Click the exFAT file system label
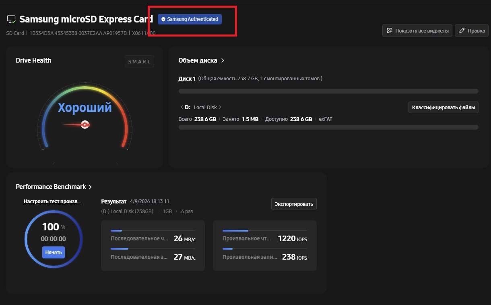491x305 pixels. click(326, 119)
